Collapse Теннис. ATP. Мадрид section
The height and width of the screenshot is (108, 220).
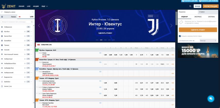(172, 78)
